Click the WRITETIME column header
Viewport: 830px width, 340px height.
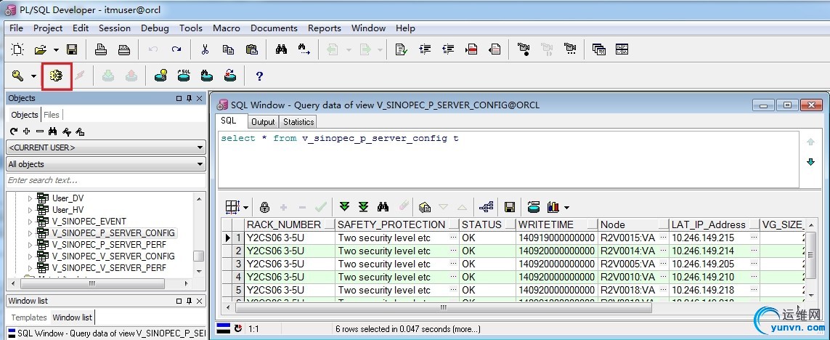click(x=557, y=224)
